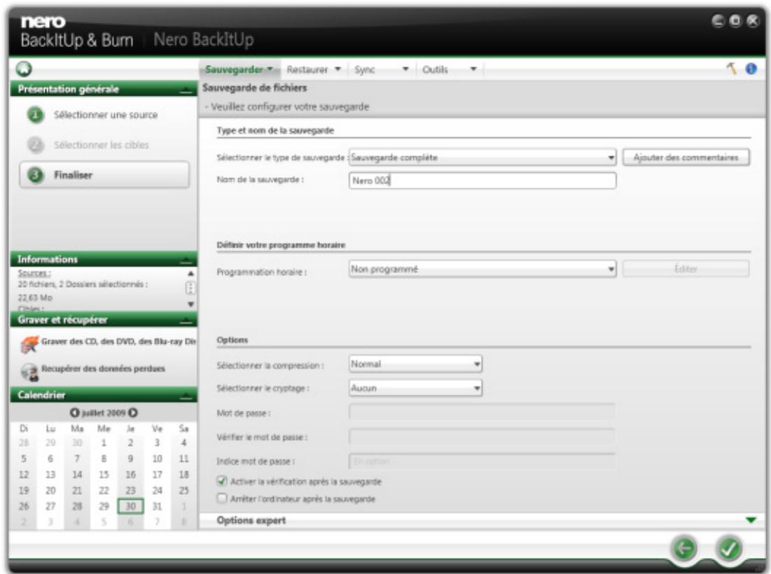This screenshot has height=574, width=771.
Task: Go back with the green arrow button
Action: [684, 547]
